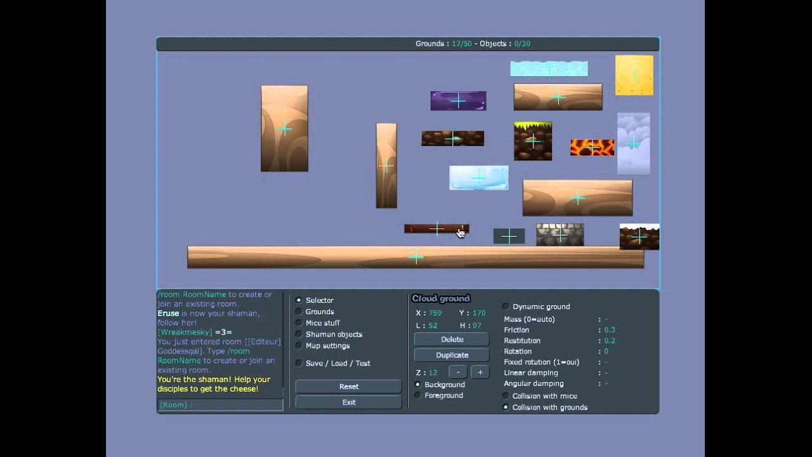Image resolution: width=812 pixels, height=457 pixels.
Task: Select the dark gray rectangle ground
Action: pos(509,236)
